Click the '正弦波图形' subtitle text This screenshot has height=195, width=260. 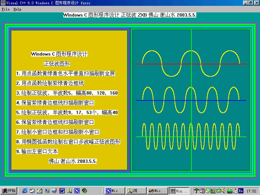pyautogui.click(x=57, y=64)
